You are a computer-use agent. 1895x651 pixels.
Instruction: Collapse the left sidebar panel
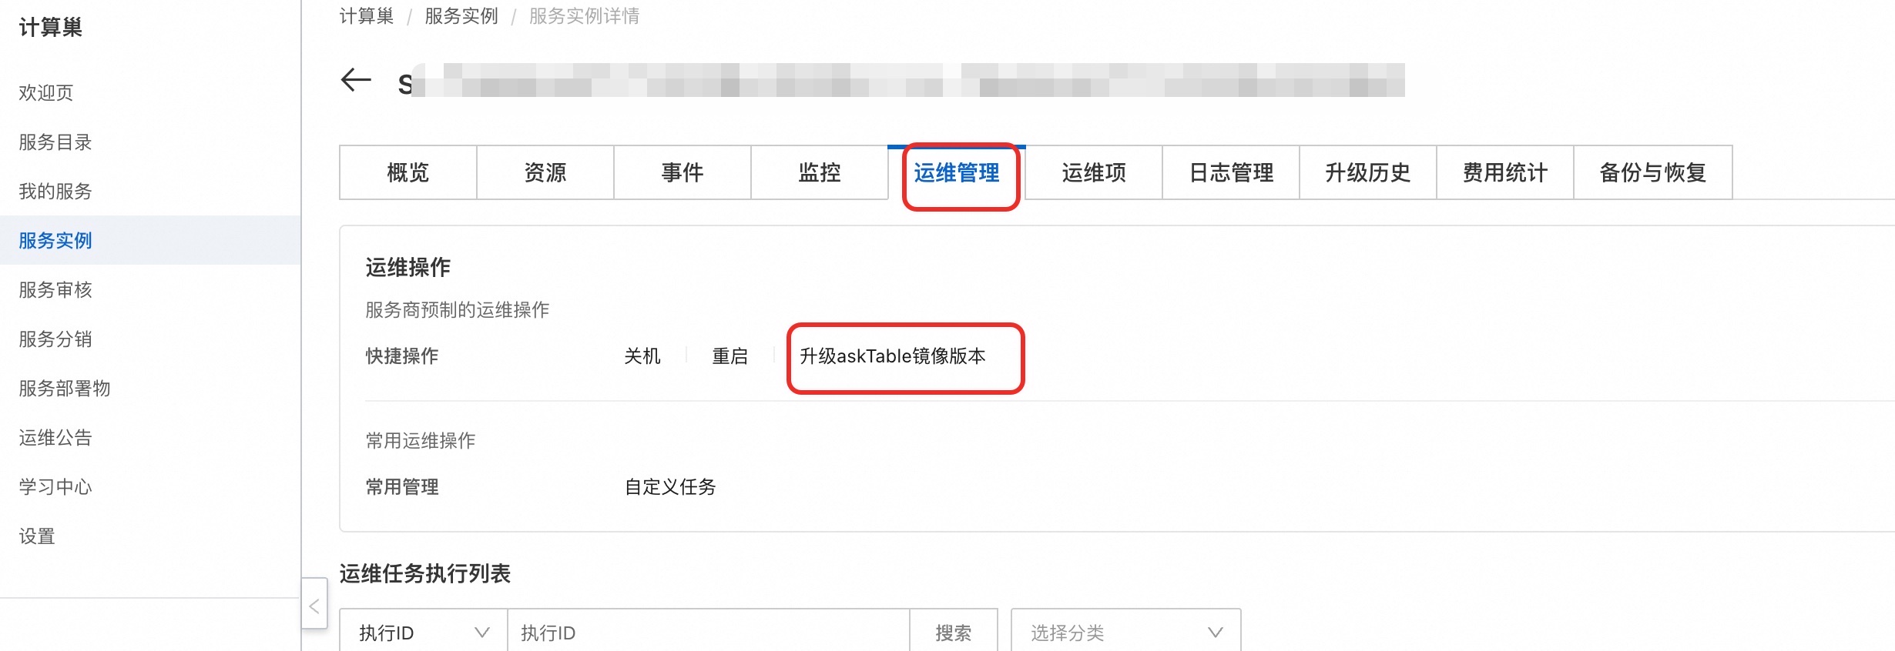coord(314,606)
